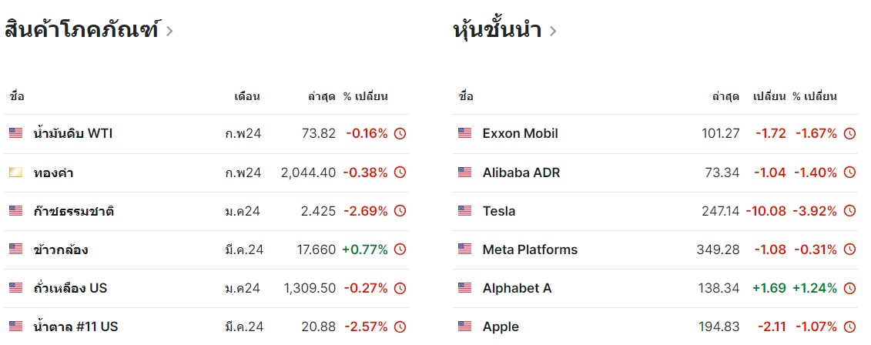871x345 pixels.
Task: Click the % เปลี่ยน column header in the stocks table
Action: pyautogui.click(x=814, y=96)
